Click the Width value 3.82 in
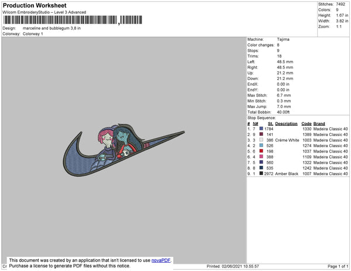Screen dimensions: 351x271 342,21
